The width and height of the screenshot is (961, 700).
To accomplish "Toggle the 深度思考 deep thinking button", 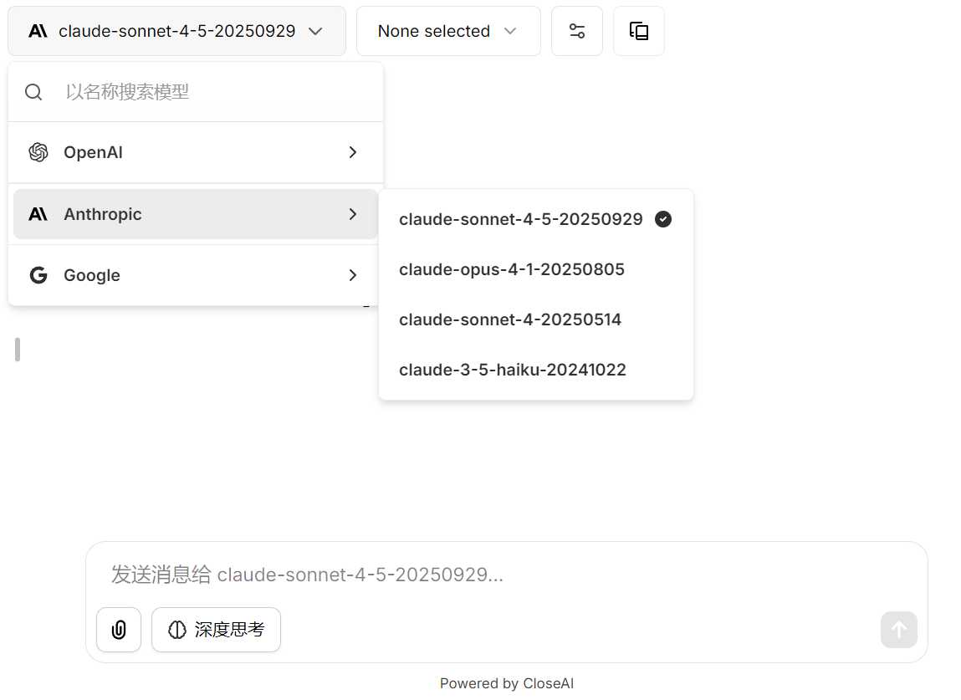I will (216, 630).
